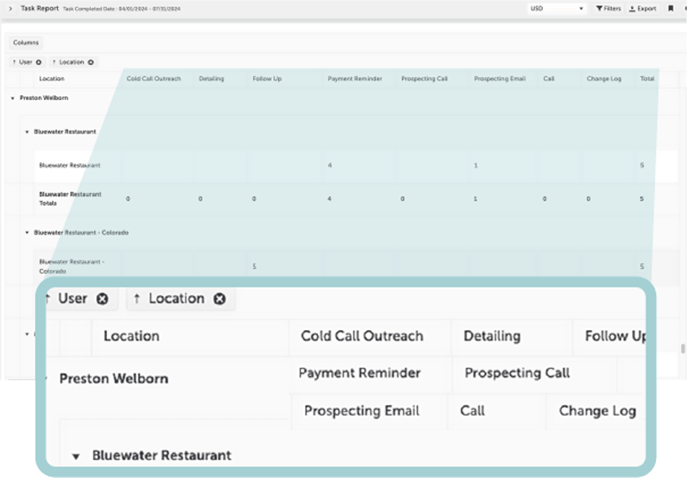Export the task report
This screenshot has width=688, height=478.
click(643, 9)
